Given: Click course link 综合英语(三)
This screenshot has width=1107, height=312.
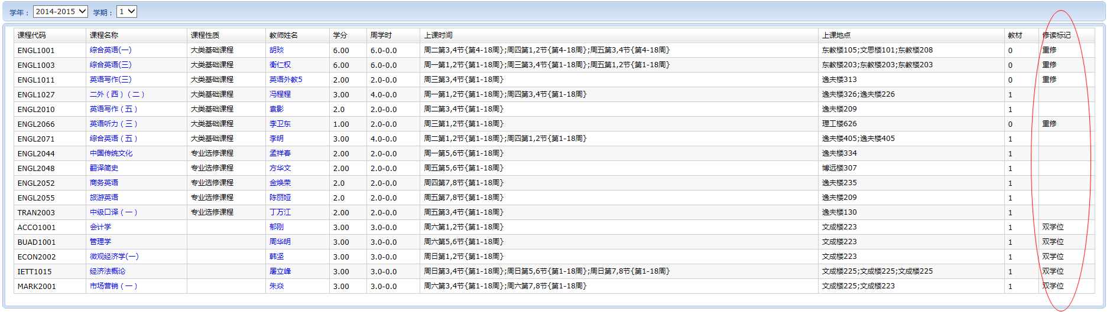Looking at the screenshot, I should click(x=111, y=65).
